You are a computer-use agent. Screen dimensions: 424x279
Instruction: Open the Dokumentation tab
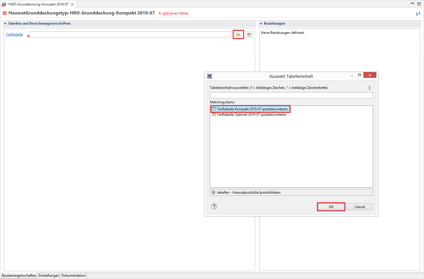73,276
